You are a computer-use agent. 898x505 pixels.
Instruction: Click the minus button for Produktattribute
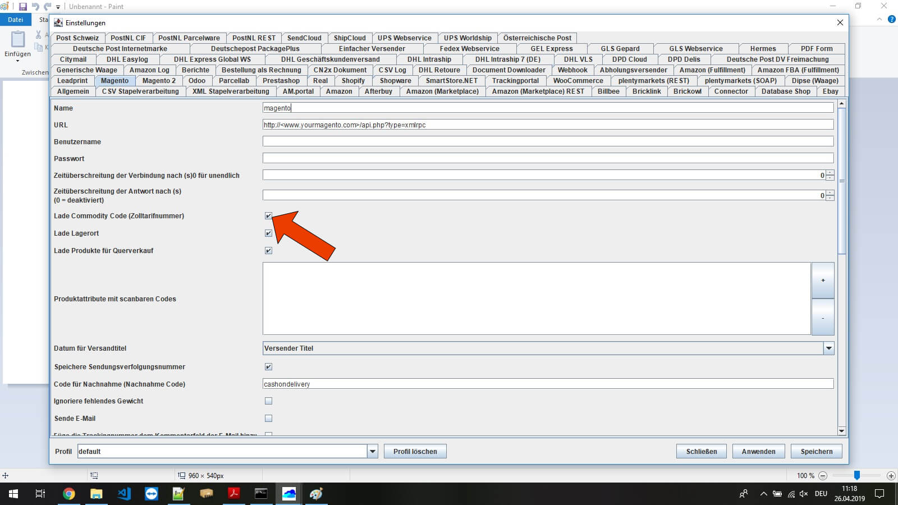coord(823,317)
